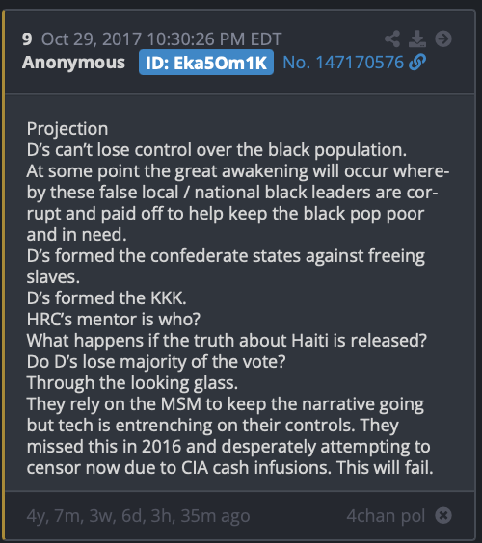Select post number 9 in the header
The width and height of the screenshot is (482, 543).
point(27,39)
